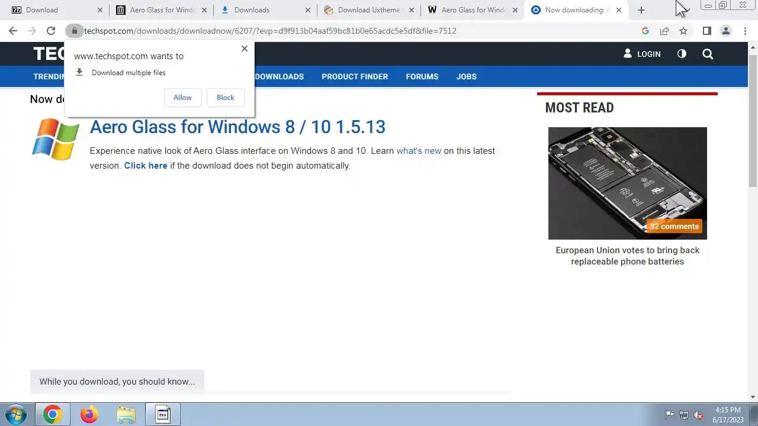Viewport: 758px width, 426px height.
Task: Switch to the Downloads tab
Action: click(x=265, y=10)
